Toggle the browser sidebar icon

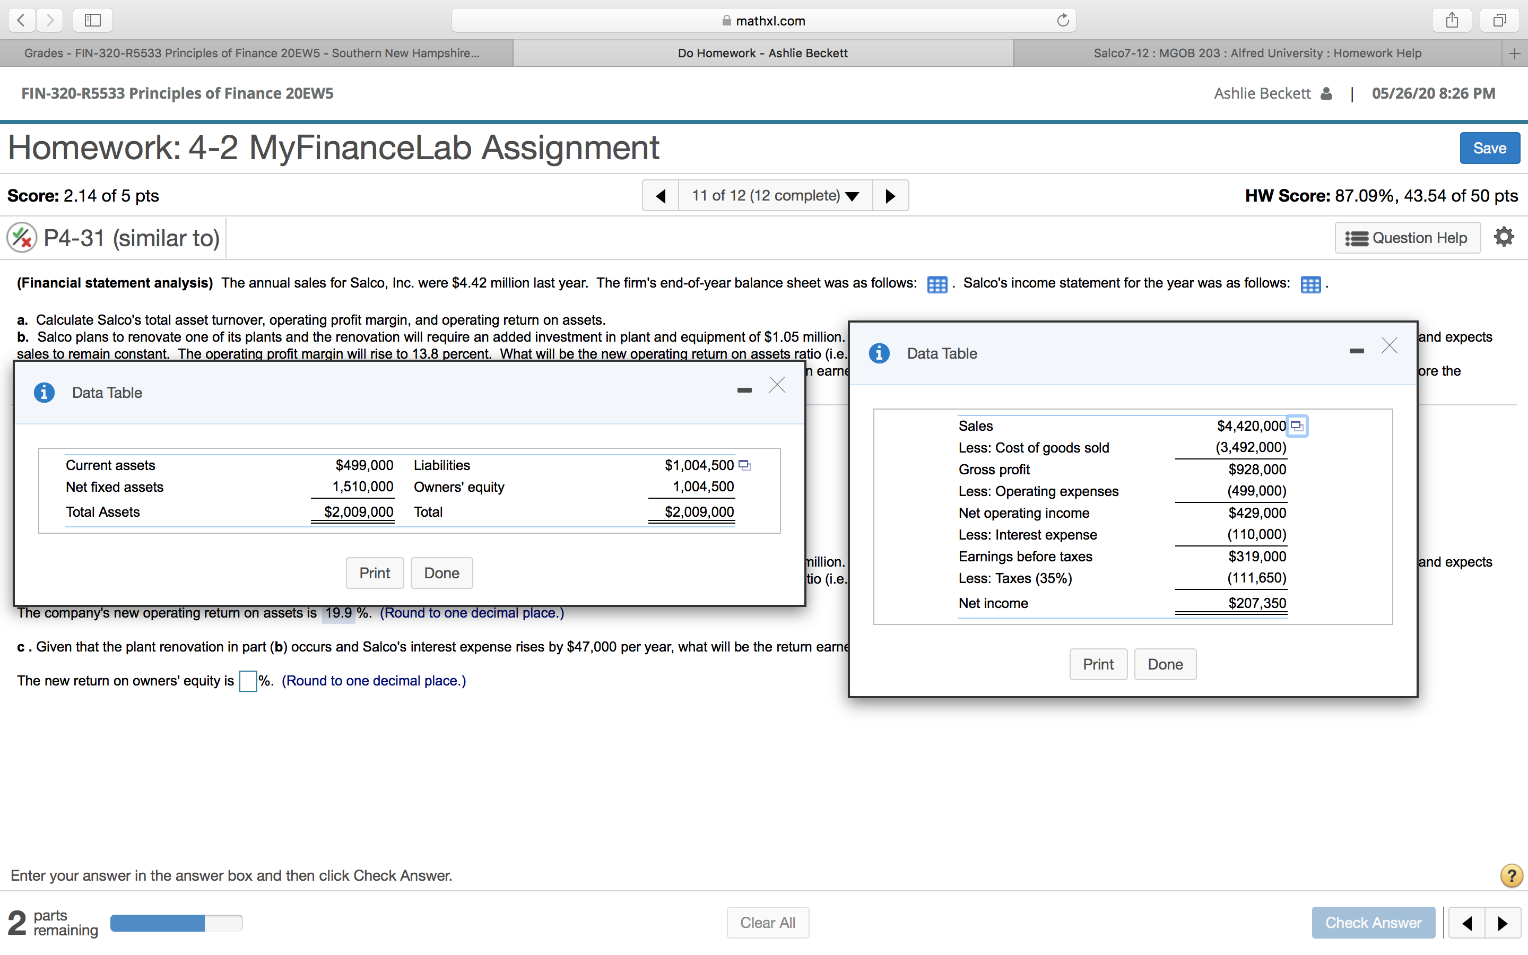point(92,20)
